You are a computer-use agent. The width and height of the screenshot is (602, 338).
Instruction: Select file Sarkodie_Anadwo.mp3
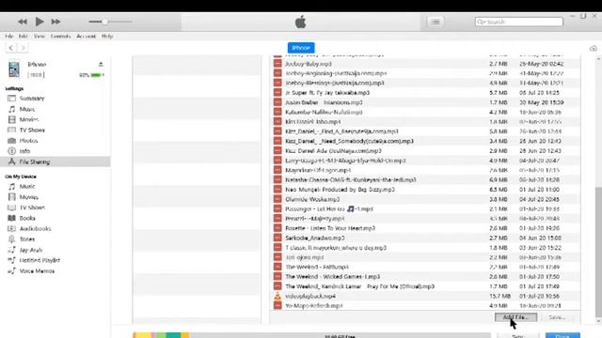[x=426, y=238]
